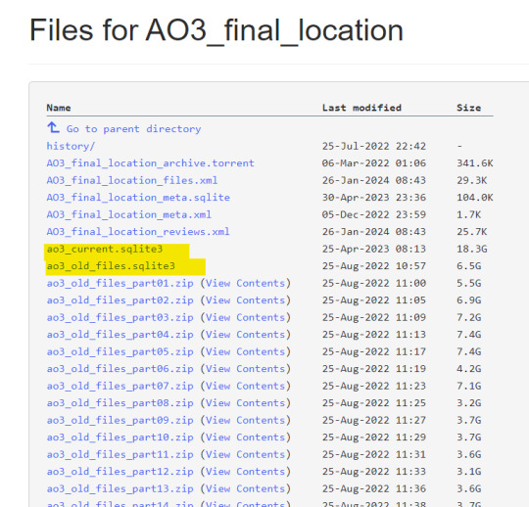Open AO3_final_location_meta.sqlite

[138, 198]
